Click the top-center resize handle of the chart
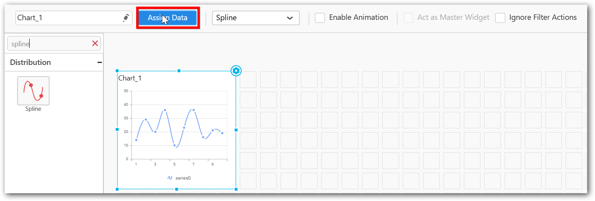The width and height of the screenshot is (595, 201). (179, 71)
